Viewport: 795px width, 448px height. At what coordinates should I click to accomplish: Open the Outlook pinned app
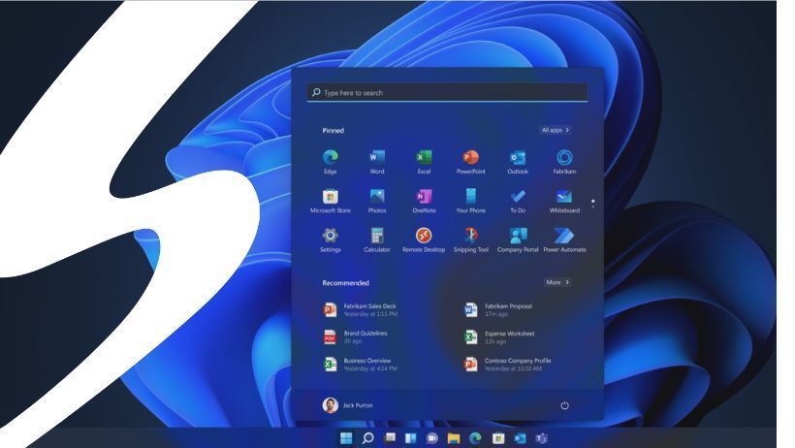[x=518, y=162]
